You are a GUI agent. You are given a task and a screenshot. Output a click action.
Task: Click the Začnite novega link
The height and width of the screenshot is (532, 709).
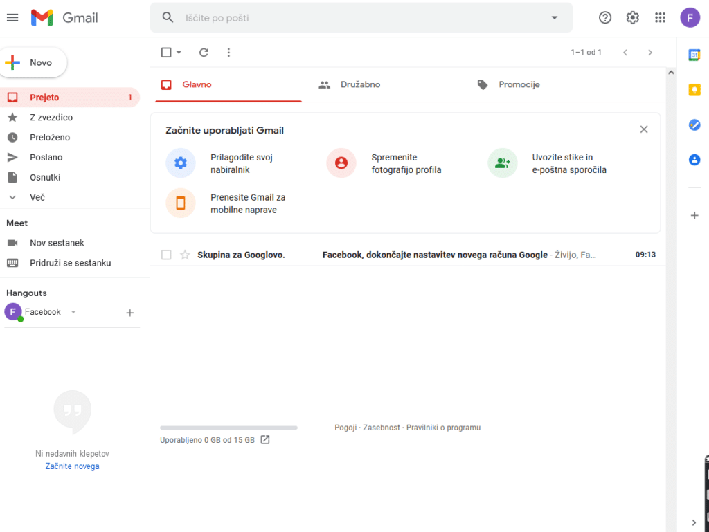tap(72, 466)
